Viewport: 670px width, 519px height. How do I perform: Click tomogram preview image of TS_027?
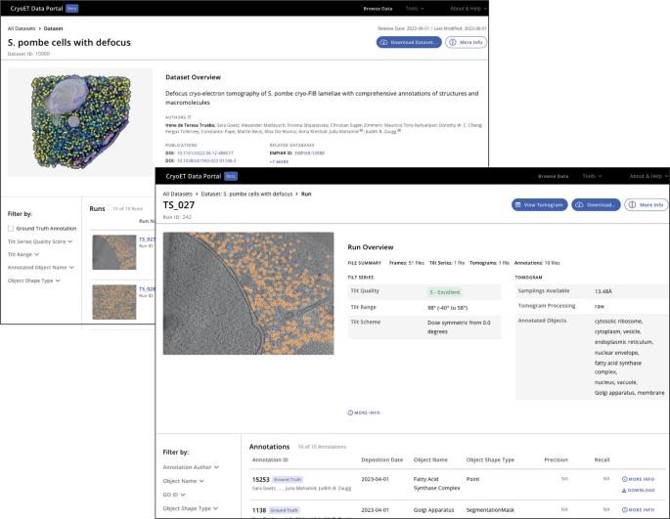click(248, 293)
